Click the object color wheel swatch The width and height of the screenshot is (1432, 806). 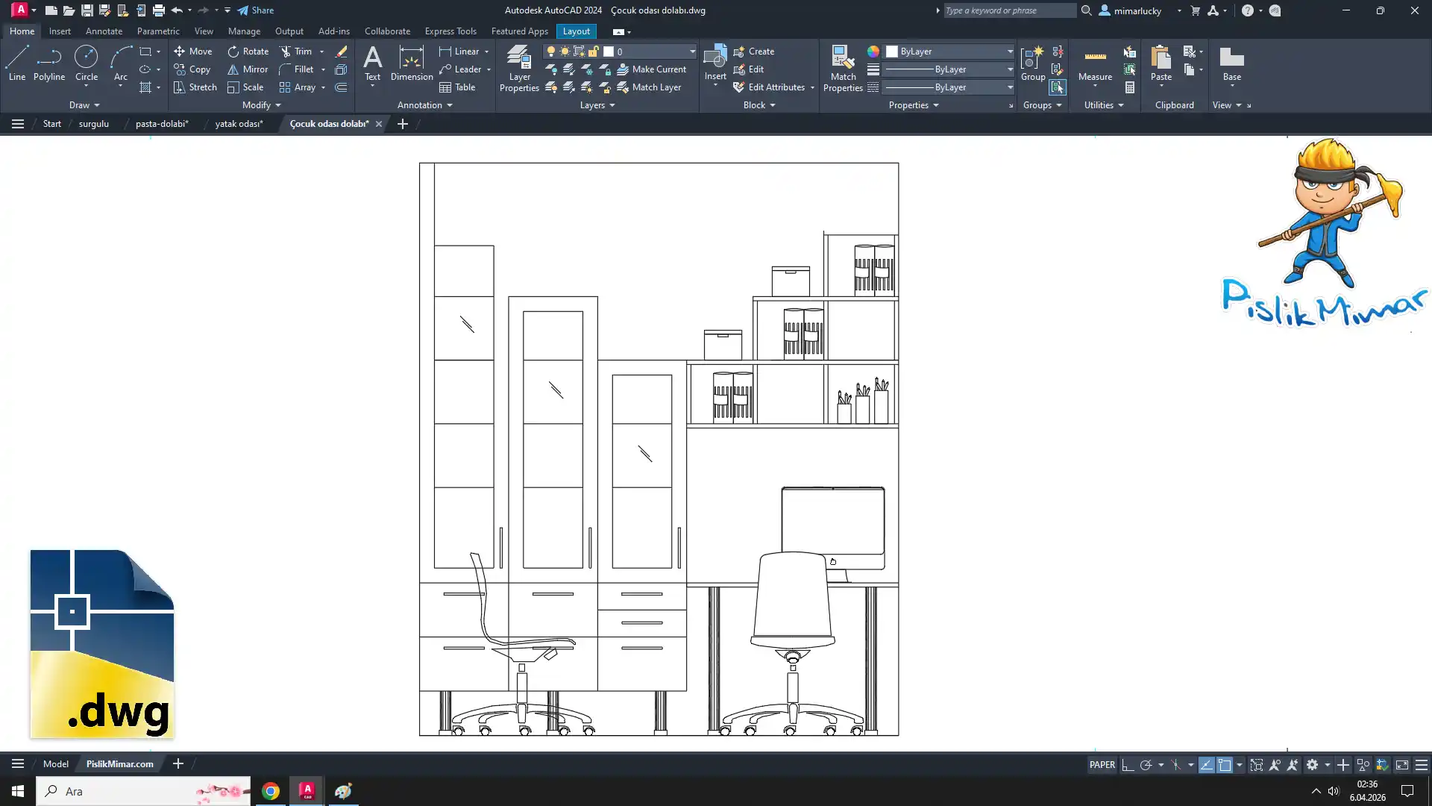click(873, 51)
